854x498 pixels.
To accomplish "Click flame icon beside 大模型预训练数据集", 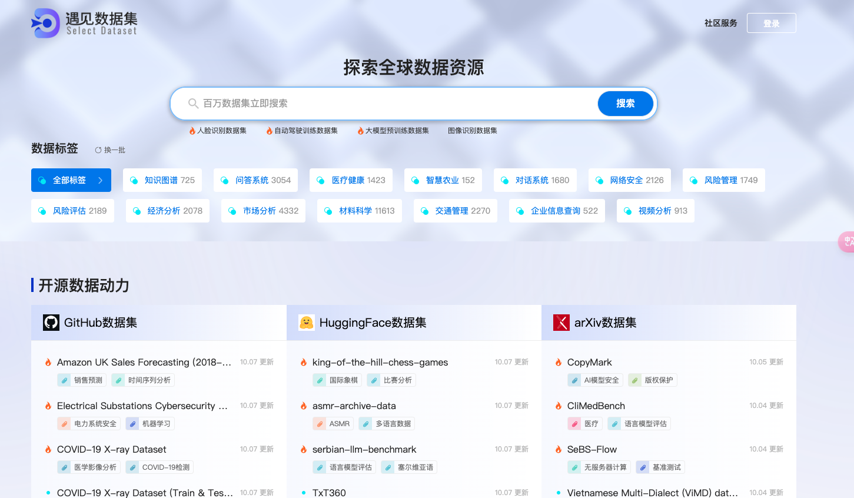I will [x=360, y=131].
